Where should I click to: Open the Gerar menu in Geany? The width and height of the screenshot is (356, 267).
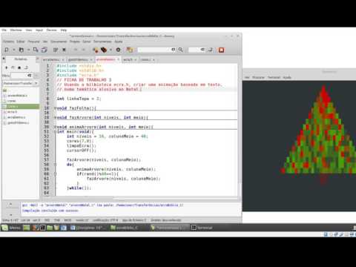point(87,42)
